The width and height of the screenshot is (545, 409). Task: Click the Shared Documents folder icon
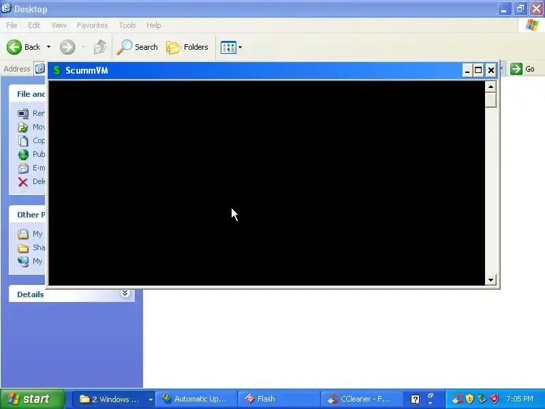[23, 247]
